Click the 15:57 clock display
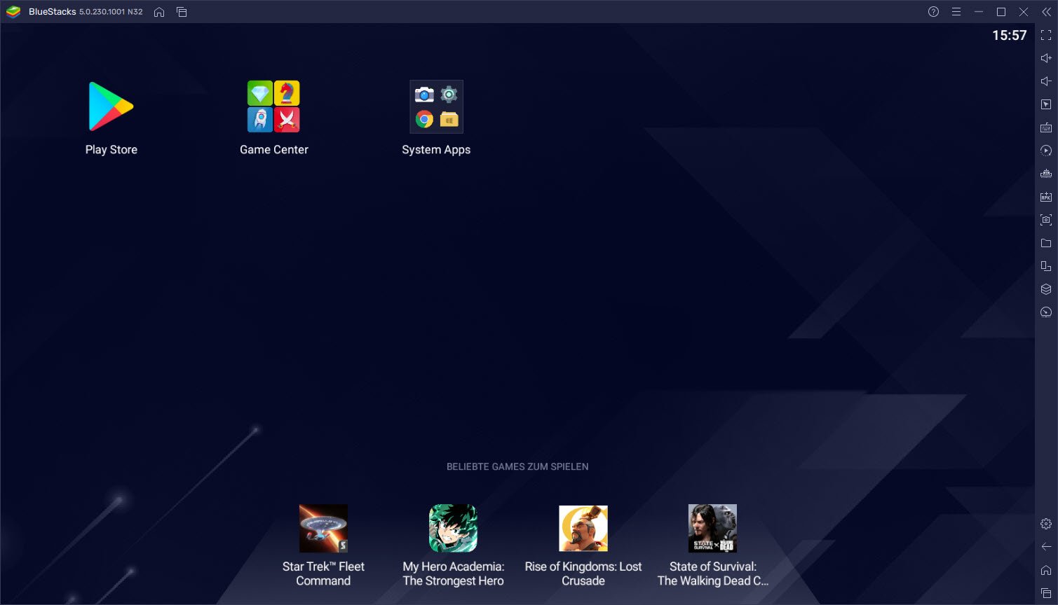The image size is (1058, 605). [1009, 36]
